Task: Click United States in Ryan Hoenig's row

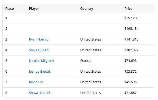Action: point(90,39)
